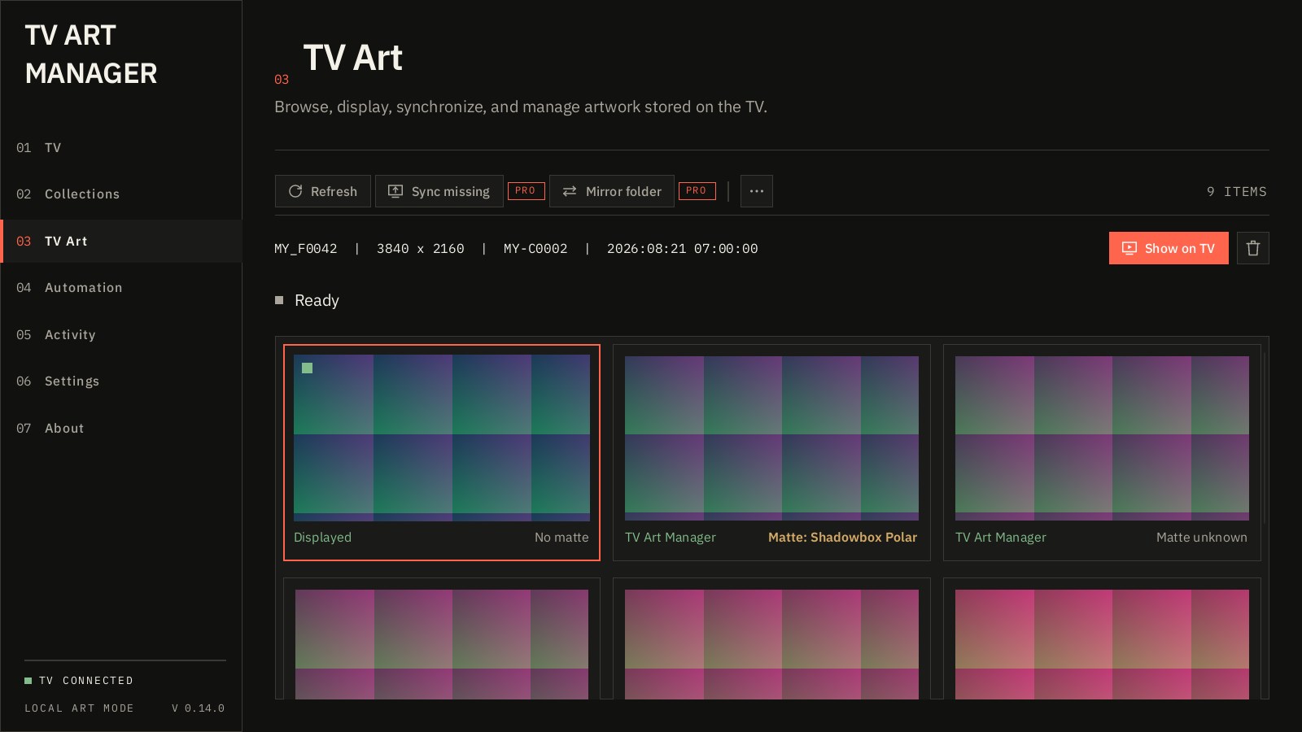Open the TV page in sidebar
Screen dimensions: 1302x732
tap(121, 147)
